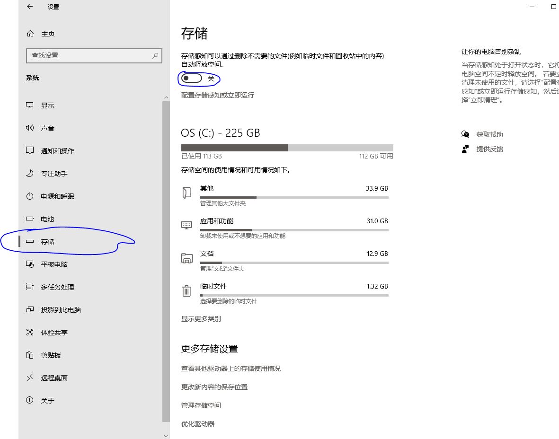Select the 多任务处理 multitasking icon
559x439 pixels.
[29, 287]
